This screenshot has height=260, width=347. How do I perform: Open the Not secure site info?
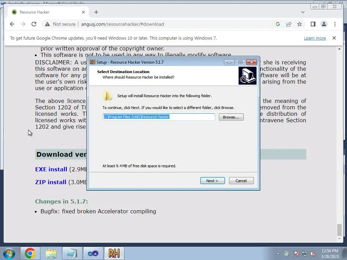pos(60,24)
